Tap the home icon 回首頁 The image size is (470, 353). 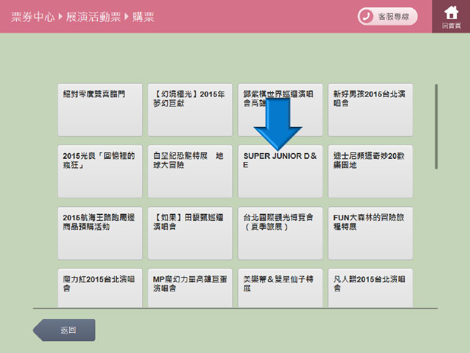451,16
